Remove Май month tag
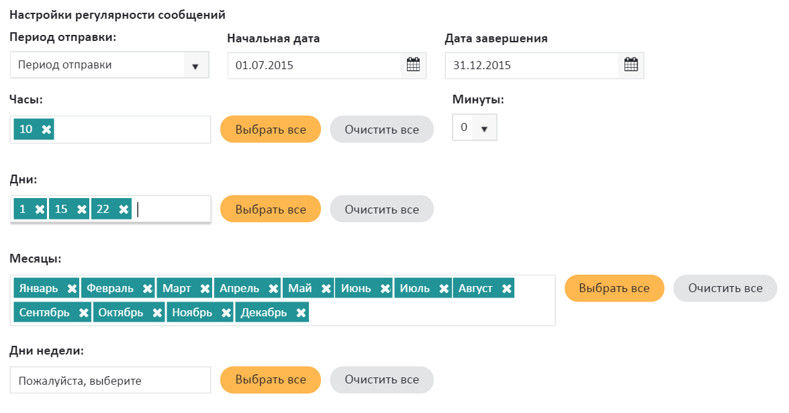Screen dimensions: 789x413 [326, 289]
